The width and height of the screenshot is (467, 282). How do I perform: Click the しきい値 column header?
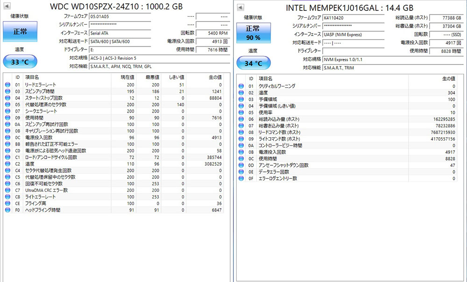pos(176,77)
